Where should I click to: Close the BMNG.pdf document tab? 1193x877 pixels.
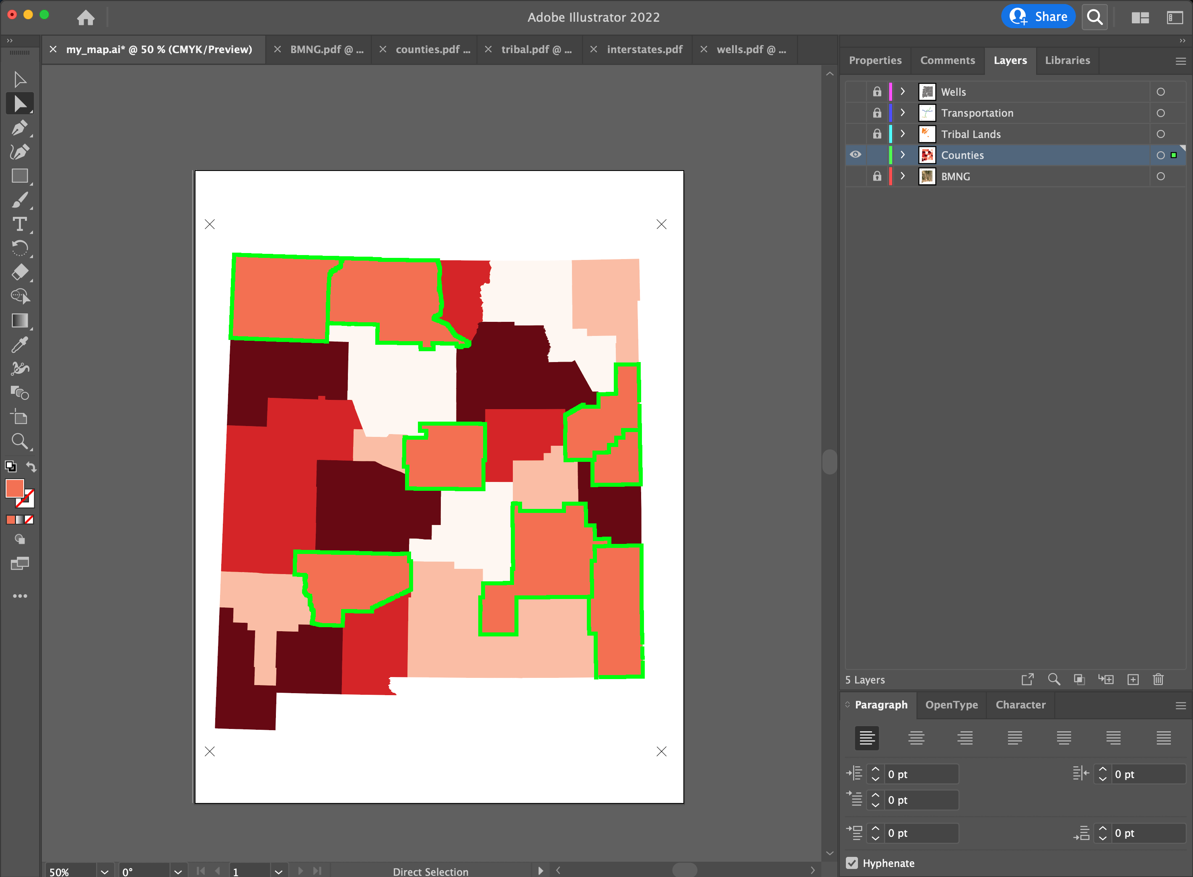click(277, 49)
